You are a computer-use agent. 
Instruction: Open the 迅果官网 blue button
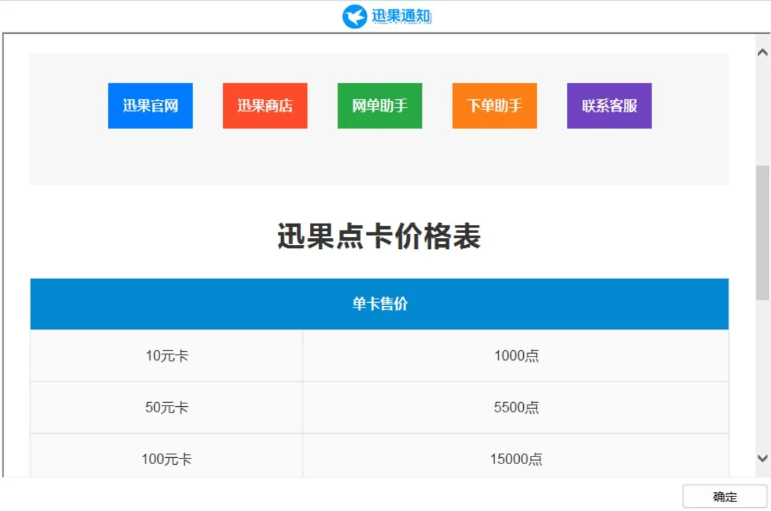pos(150,106)
